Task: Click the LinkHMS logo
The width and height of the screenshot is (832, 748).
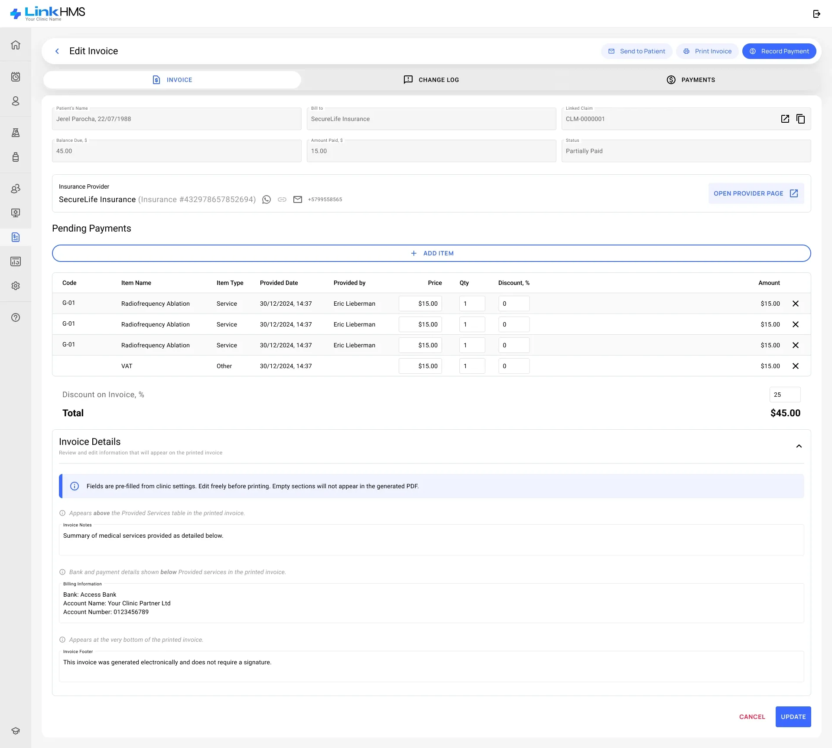Action: click(x=48, y=13)
